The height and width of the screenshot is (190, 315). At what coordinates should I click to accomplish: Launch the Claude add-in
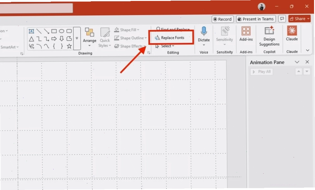pyautogui.click(x=292, y=33)
